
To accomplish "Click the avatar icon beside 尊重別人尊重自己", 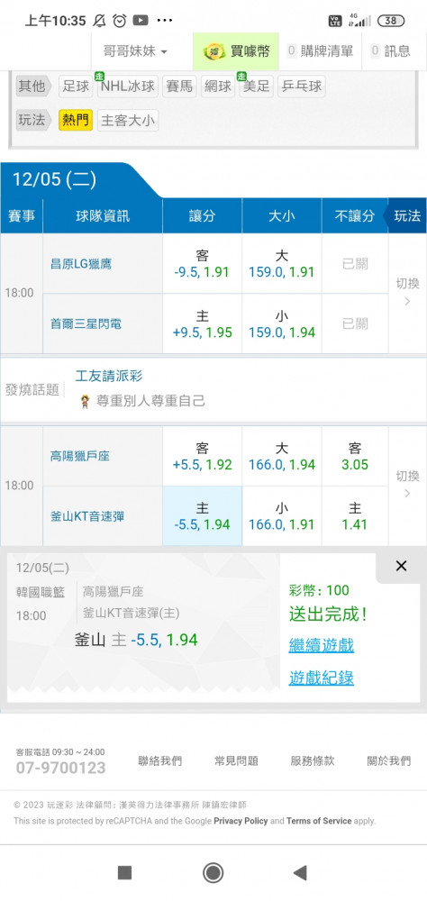I will click(x=85, y=401).
